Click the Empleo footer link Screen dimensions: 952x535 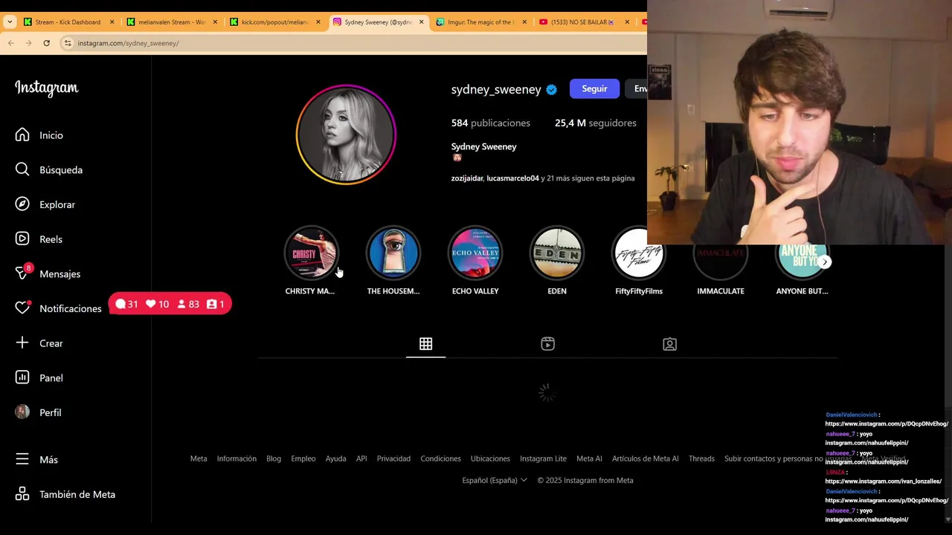(x=303, y=458)
